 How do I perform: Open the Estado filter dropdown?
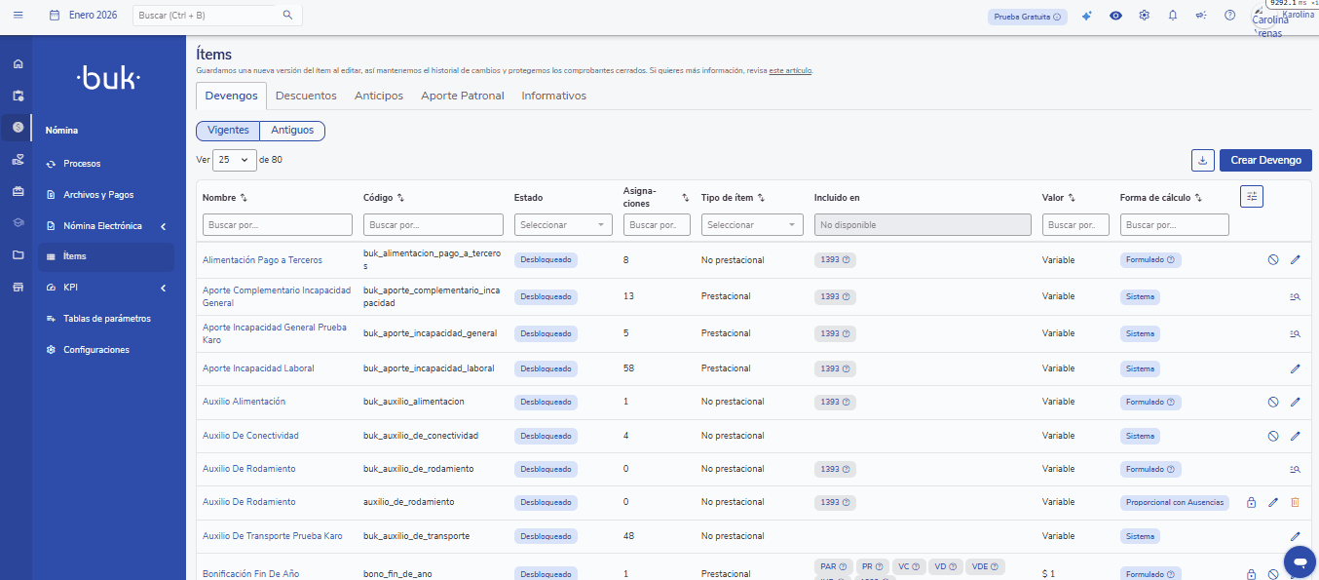(x=562, y=225)
